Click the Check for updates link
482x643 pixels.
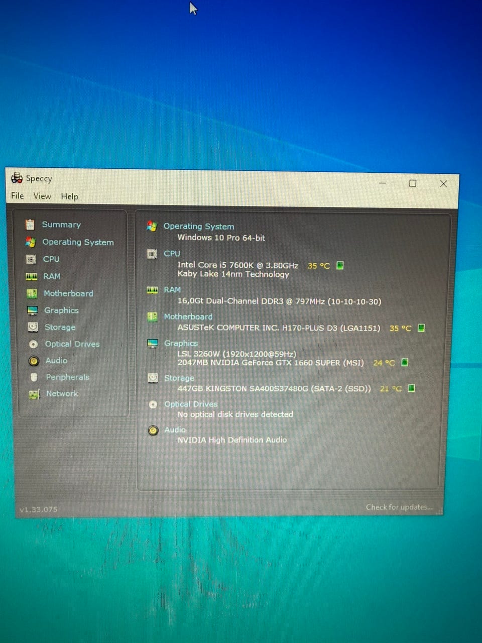click(399, 507)
